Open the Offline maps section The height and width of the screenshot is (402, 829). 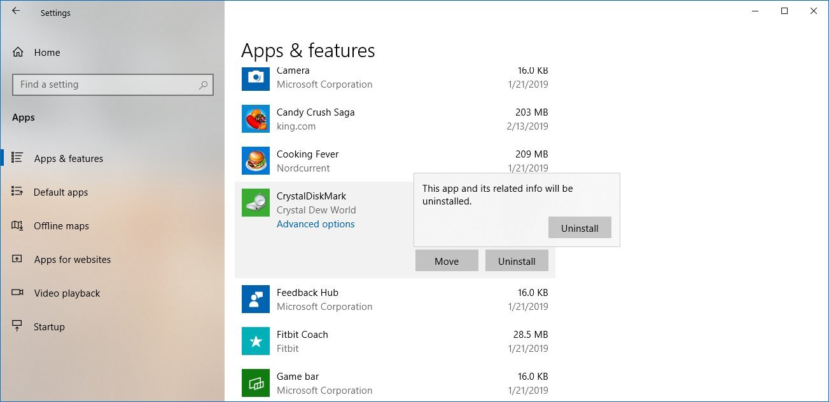click(x=61, y=225)
